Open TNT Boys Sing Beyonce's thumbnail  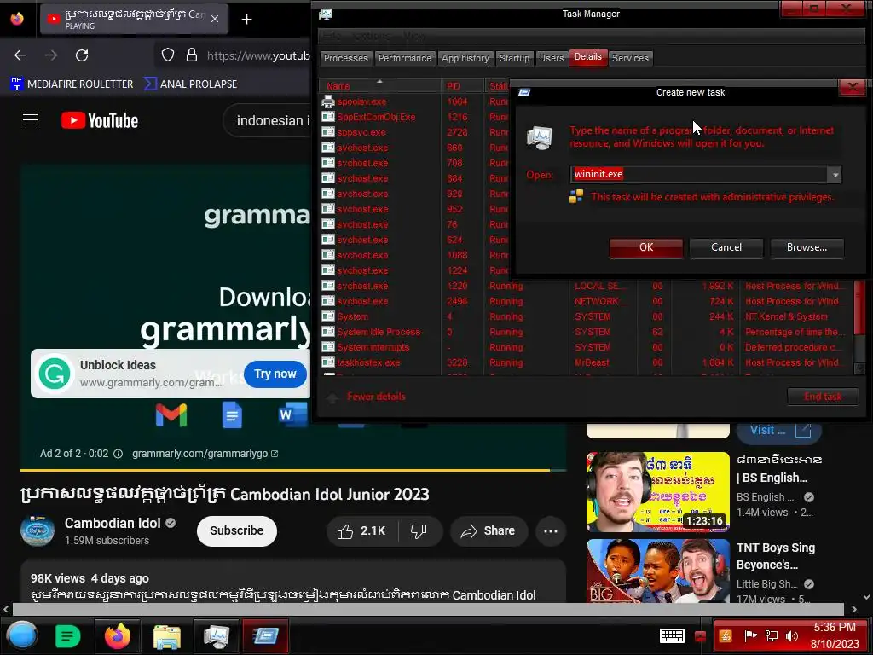tap(657, 571)
